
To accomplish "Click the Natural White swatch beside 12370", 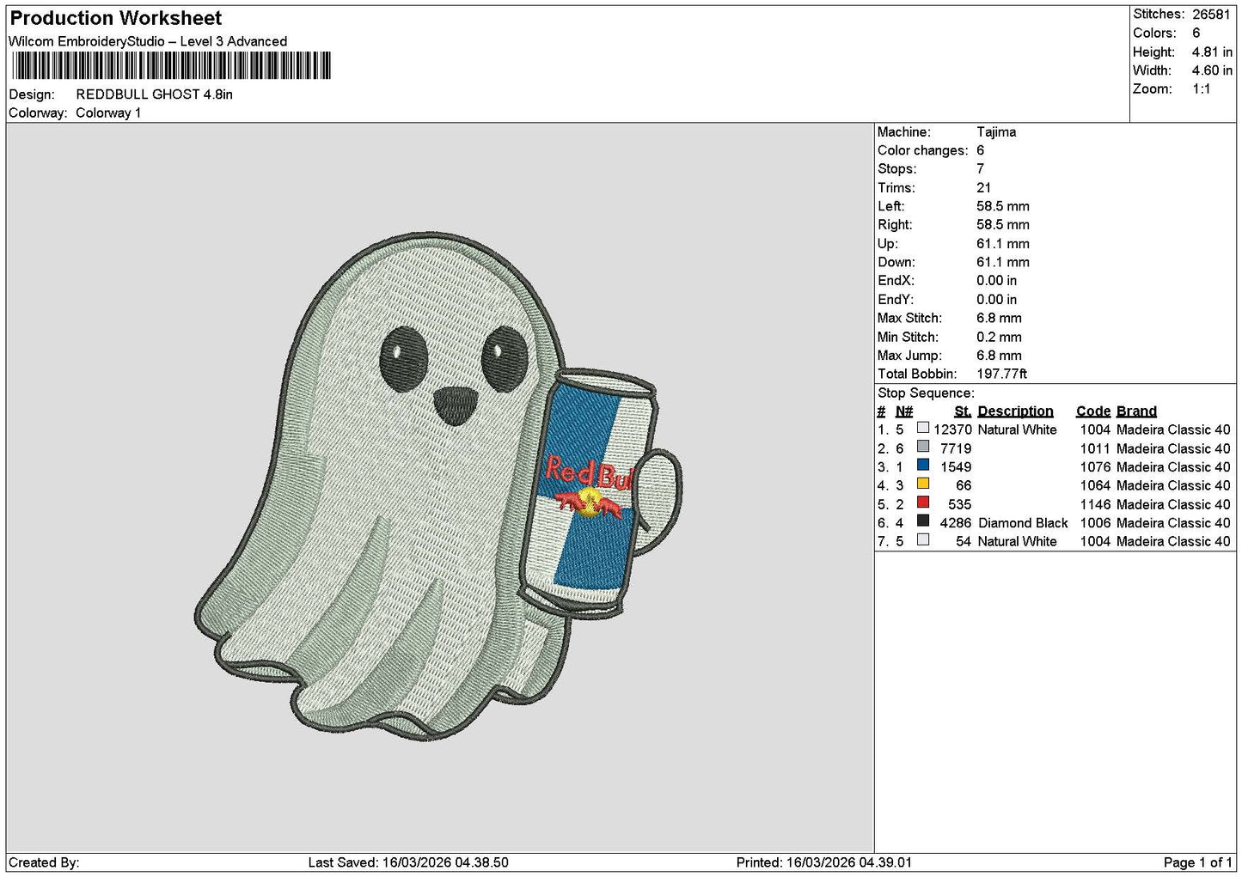I will point(923,428).
